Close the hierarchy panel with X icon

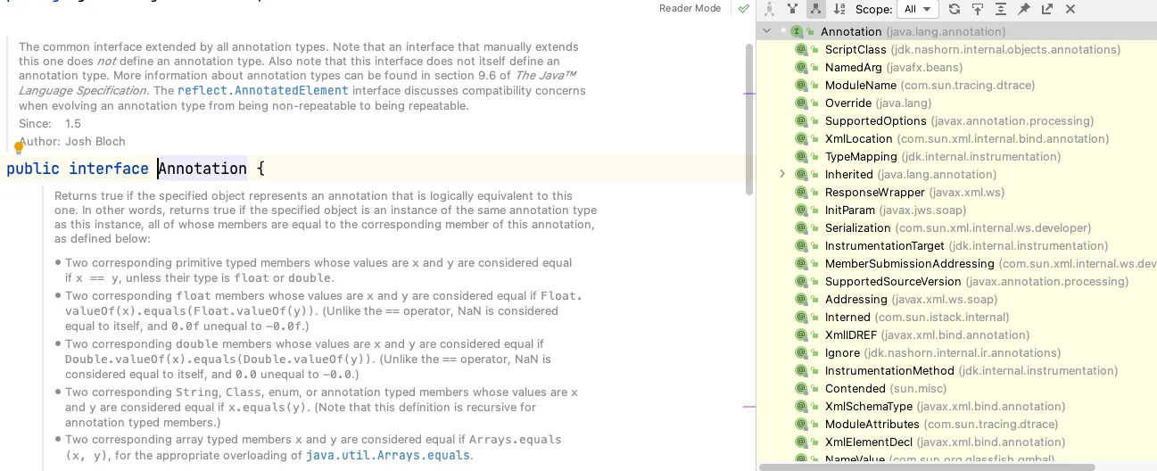click(1070, 9)
